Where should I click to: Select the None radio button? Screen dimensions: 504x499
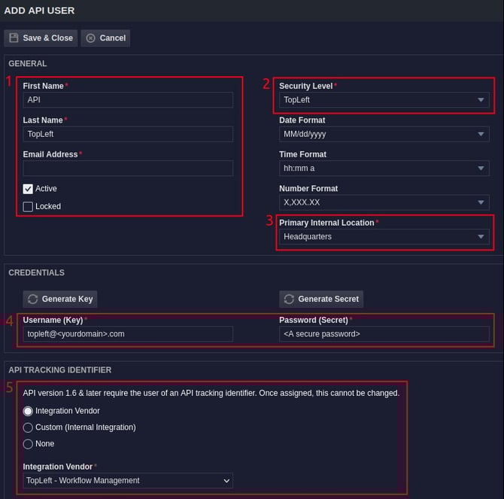tap(28, 444)
